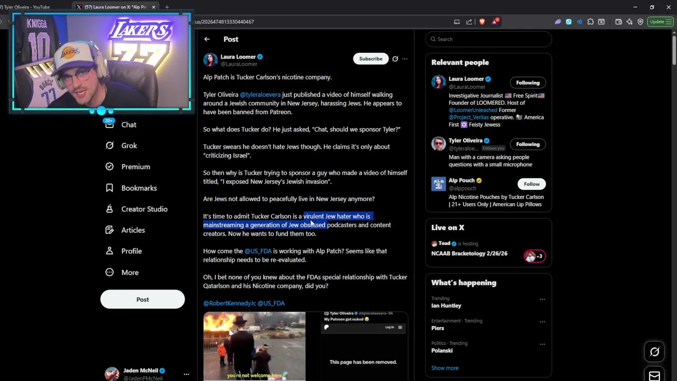Open Alp Pouch profile avatar

tap(438, 184)
